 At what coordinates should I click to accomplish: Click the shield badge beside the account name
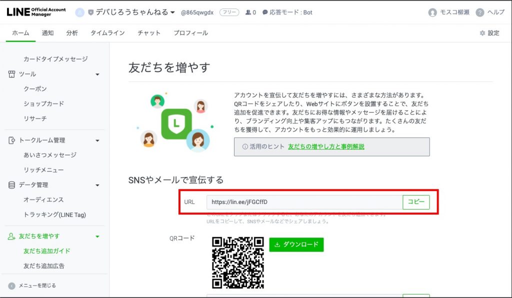tap(91, 12)
